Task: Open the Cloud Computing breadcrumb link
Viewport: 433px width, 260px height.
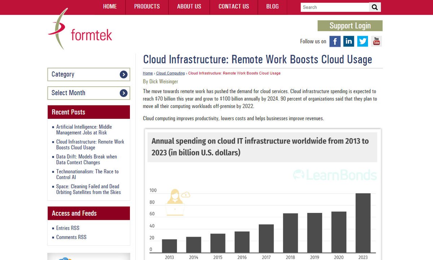Action: tap(170, 73)
